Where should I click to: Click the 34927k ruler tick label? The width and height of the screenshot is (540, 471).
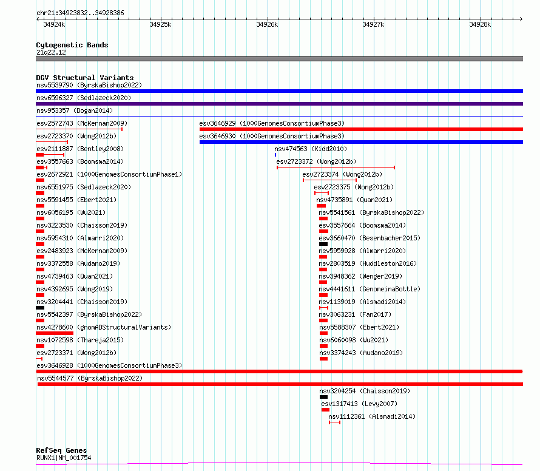(373, 24)
